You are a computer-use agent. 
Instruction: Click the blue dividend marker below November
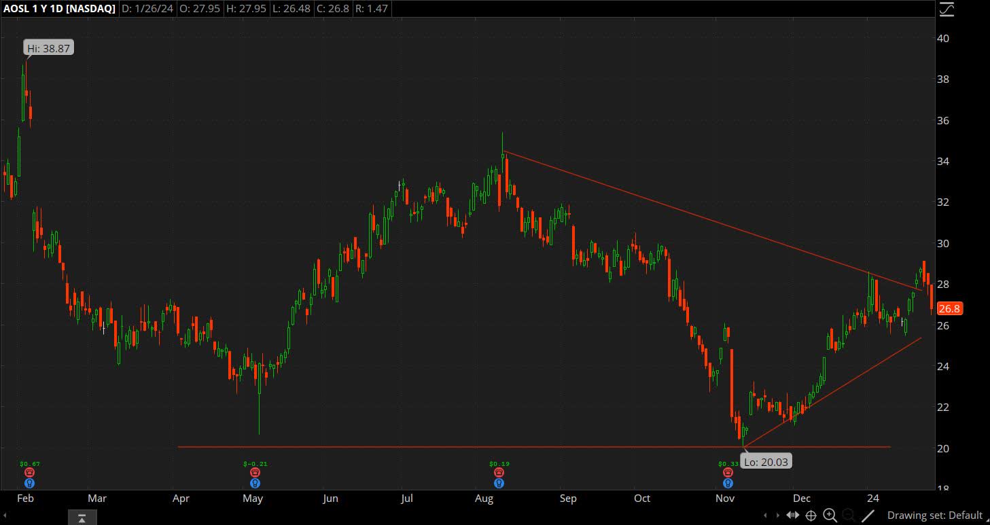point(727,483)
